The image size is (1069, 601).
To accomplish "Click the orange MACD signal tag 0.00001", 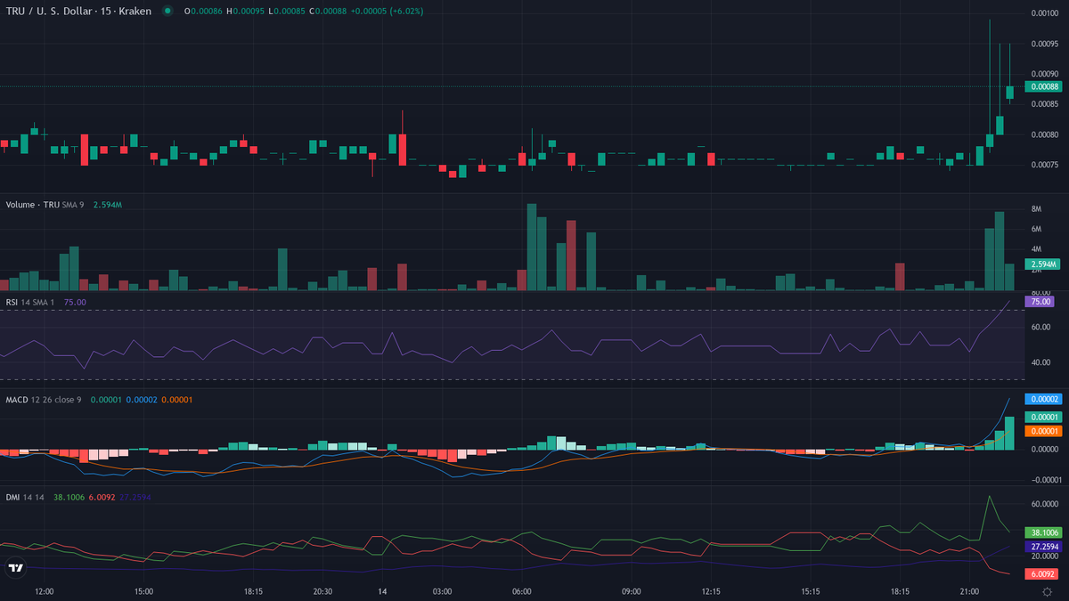I will (x=1042, y=431).
